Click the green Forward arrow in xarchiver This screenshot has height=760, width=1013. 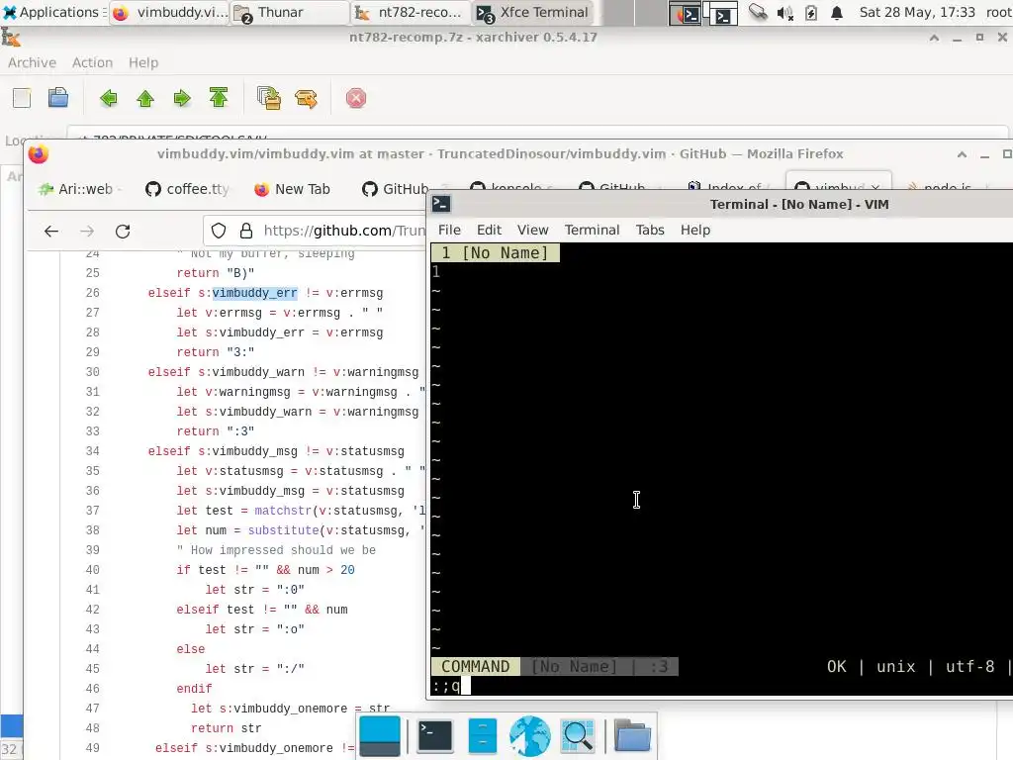(182, 98)
